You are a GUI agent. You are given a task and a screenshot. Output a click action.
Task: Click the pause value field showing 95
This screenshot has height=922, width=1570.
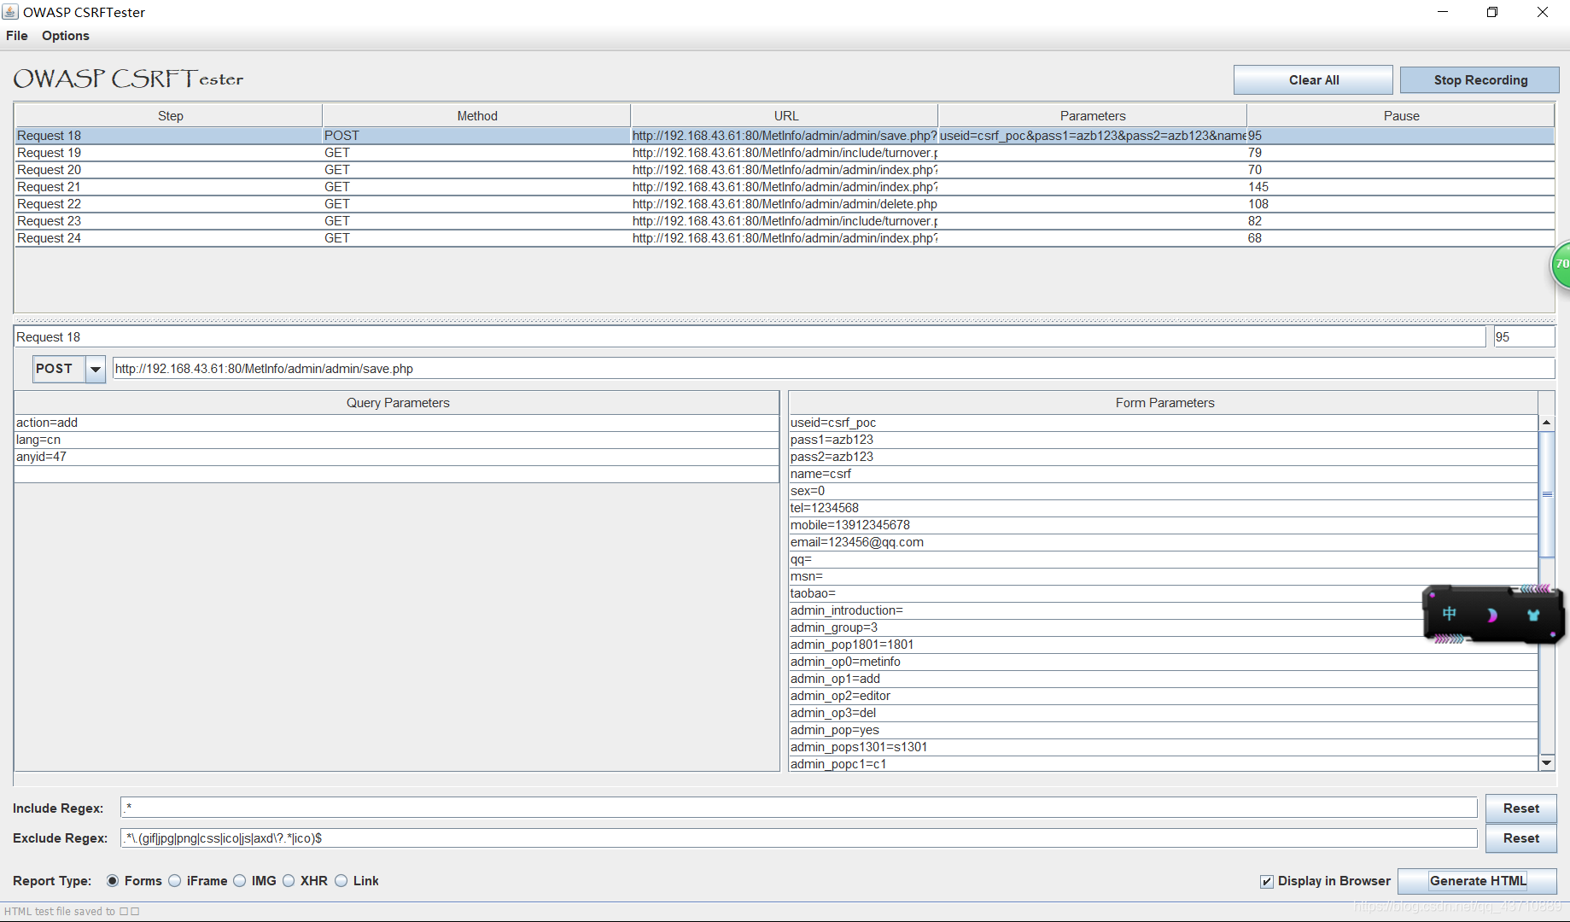[1523, 337]
